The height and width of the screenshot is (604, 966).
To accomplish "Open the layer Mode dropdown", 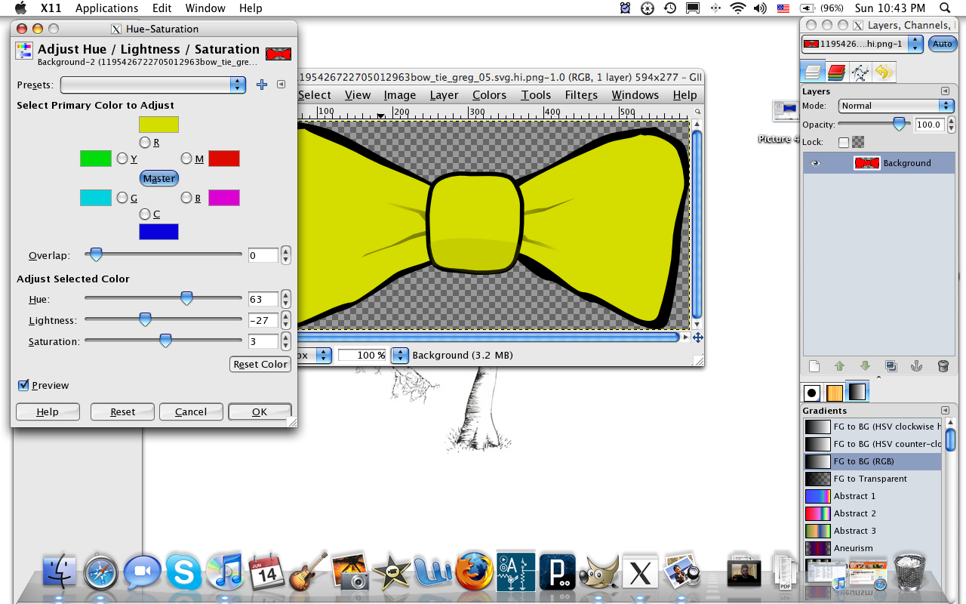I will pos(896,106).
